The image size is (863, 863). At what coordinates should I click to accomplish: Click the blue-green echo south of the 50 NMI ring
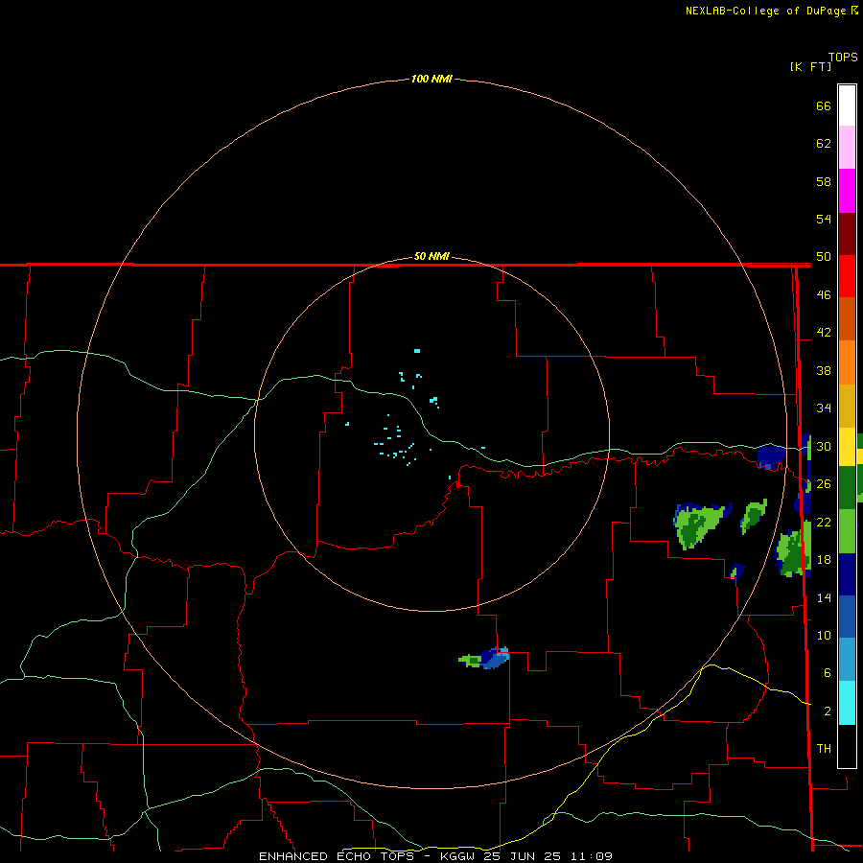click(x=485, y=658)
